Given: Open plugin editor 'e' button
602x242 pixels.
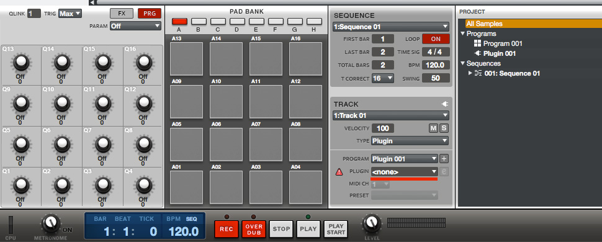Looking at the screenshot, I should 444,172.
